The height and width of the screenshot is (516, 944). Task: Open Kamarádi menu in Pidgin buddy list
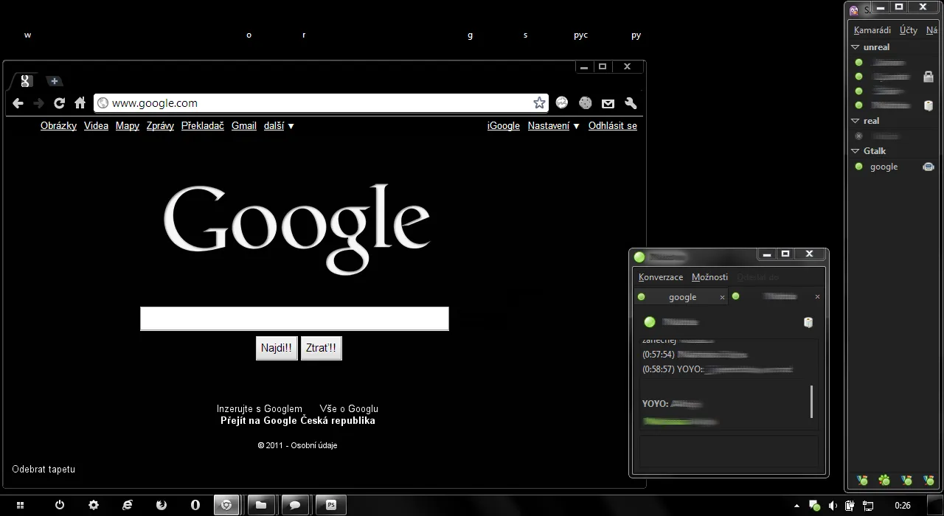pyautogui.click(x=872, y=30)
